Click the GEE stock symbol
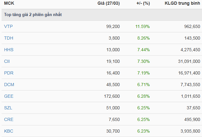Image resolution: width=202 pixels, height=137 pixels. coord(9,96)
